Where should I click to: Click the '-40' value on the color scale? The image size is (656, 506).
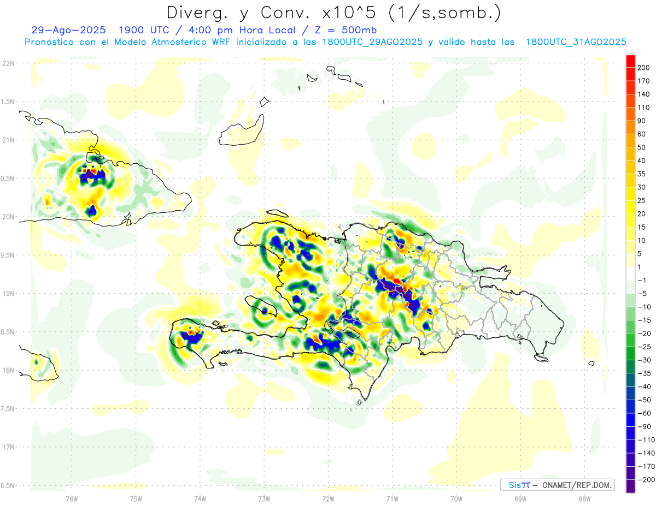pos(644,387)
